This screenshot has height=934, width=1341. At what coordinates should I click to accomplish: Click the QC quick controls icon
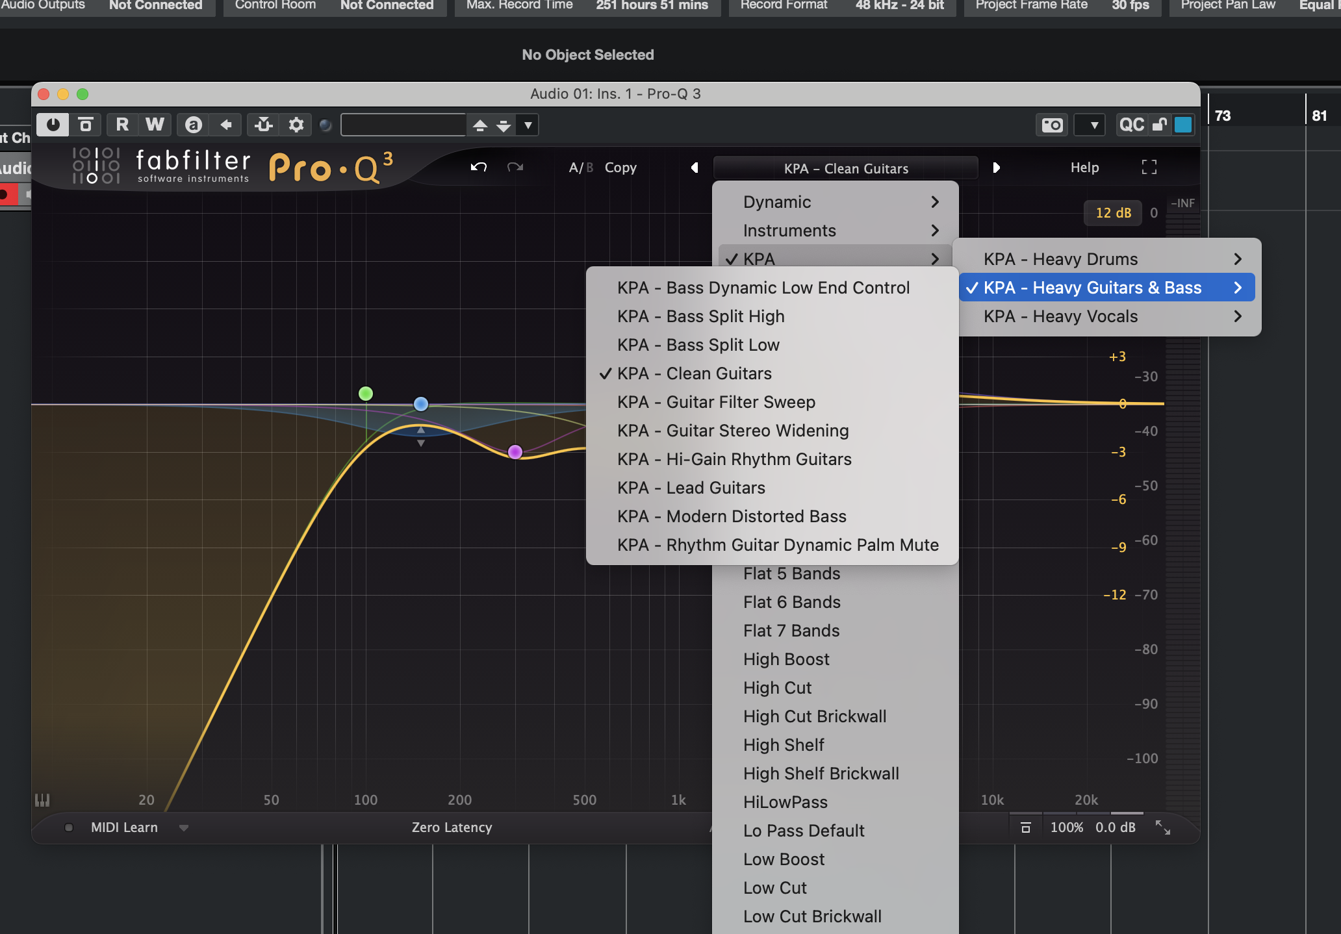click(x=1130, y=125)
